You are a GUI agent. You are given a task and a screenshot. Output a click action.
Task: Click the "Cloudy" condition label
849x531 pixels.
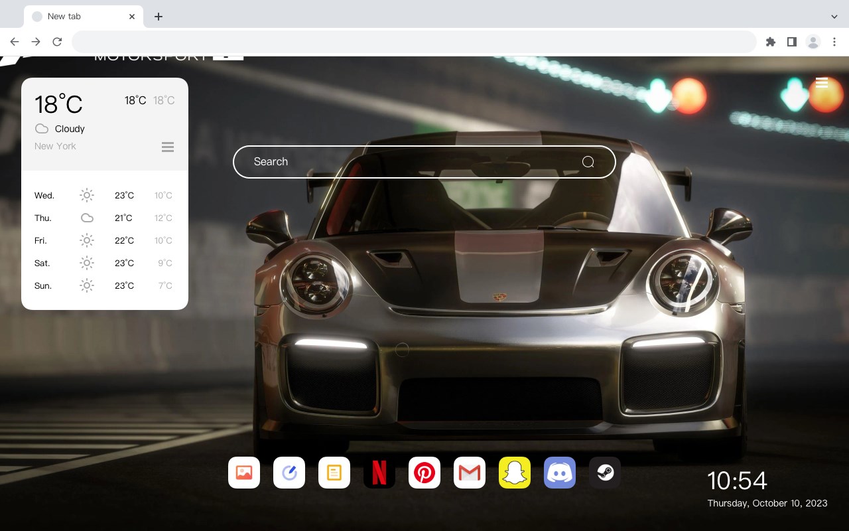point(70,129)
